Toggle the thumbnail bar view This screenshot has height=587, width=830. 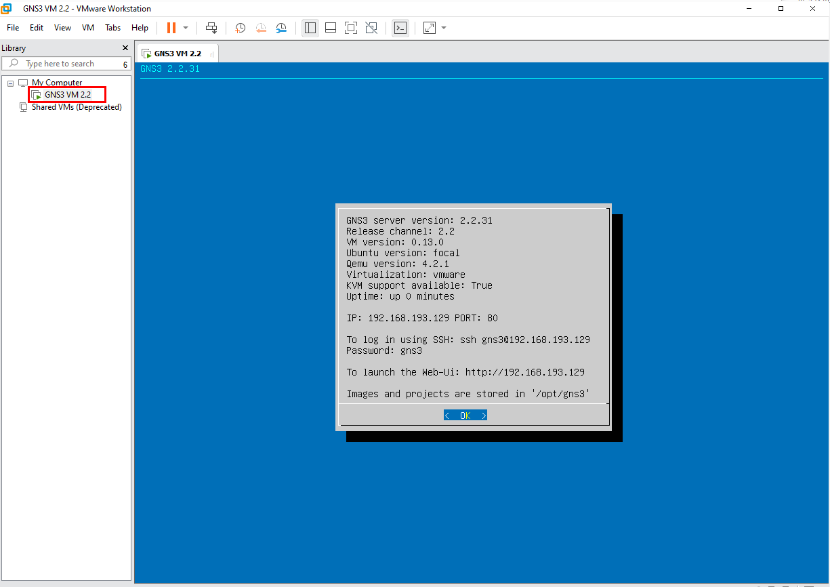[x=331, y=28]
